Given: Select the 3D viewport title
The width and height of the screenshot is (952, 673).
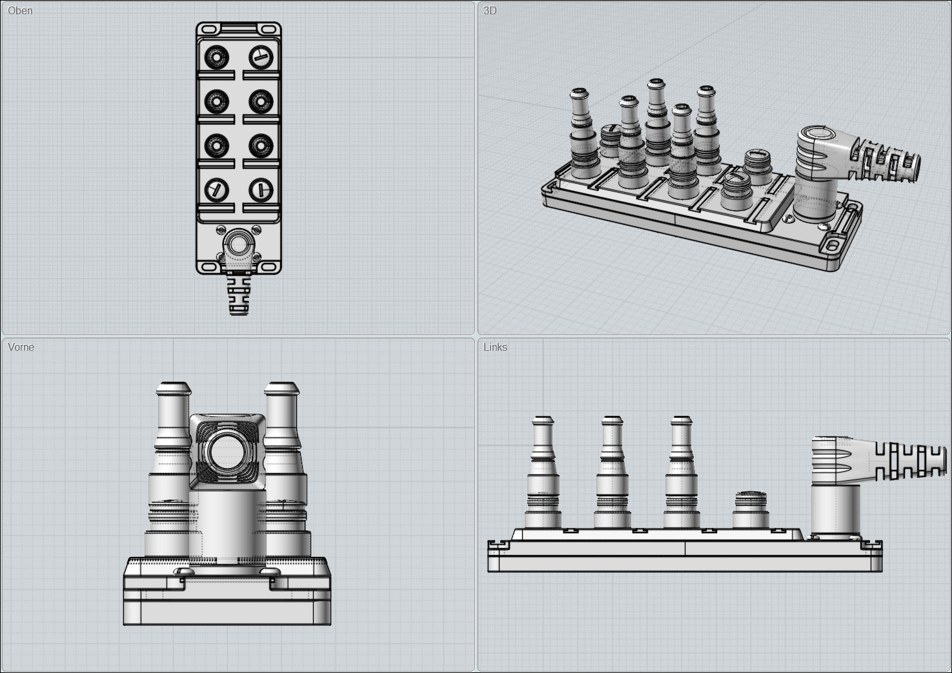Looking at the screenshot, I should pos(490,10).
